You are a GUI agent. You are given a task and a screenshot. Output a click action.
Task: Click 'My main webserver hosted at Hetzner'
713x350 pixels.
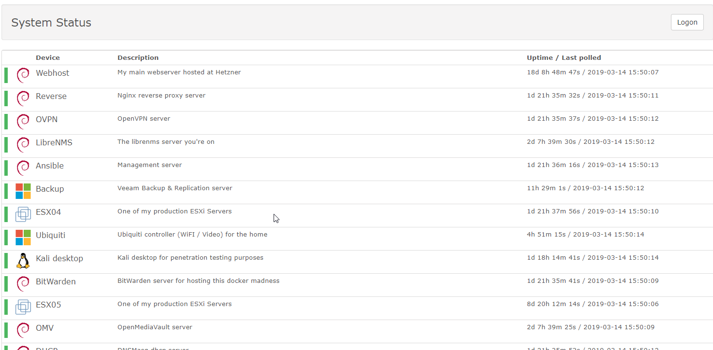tap(179, 72)
